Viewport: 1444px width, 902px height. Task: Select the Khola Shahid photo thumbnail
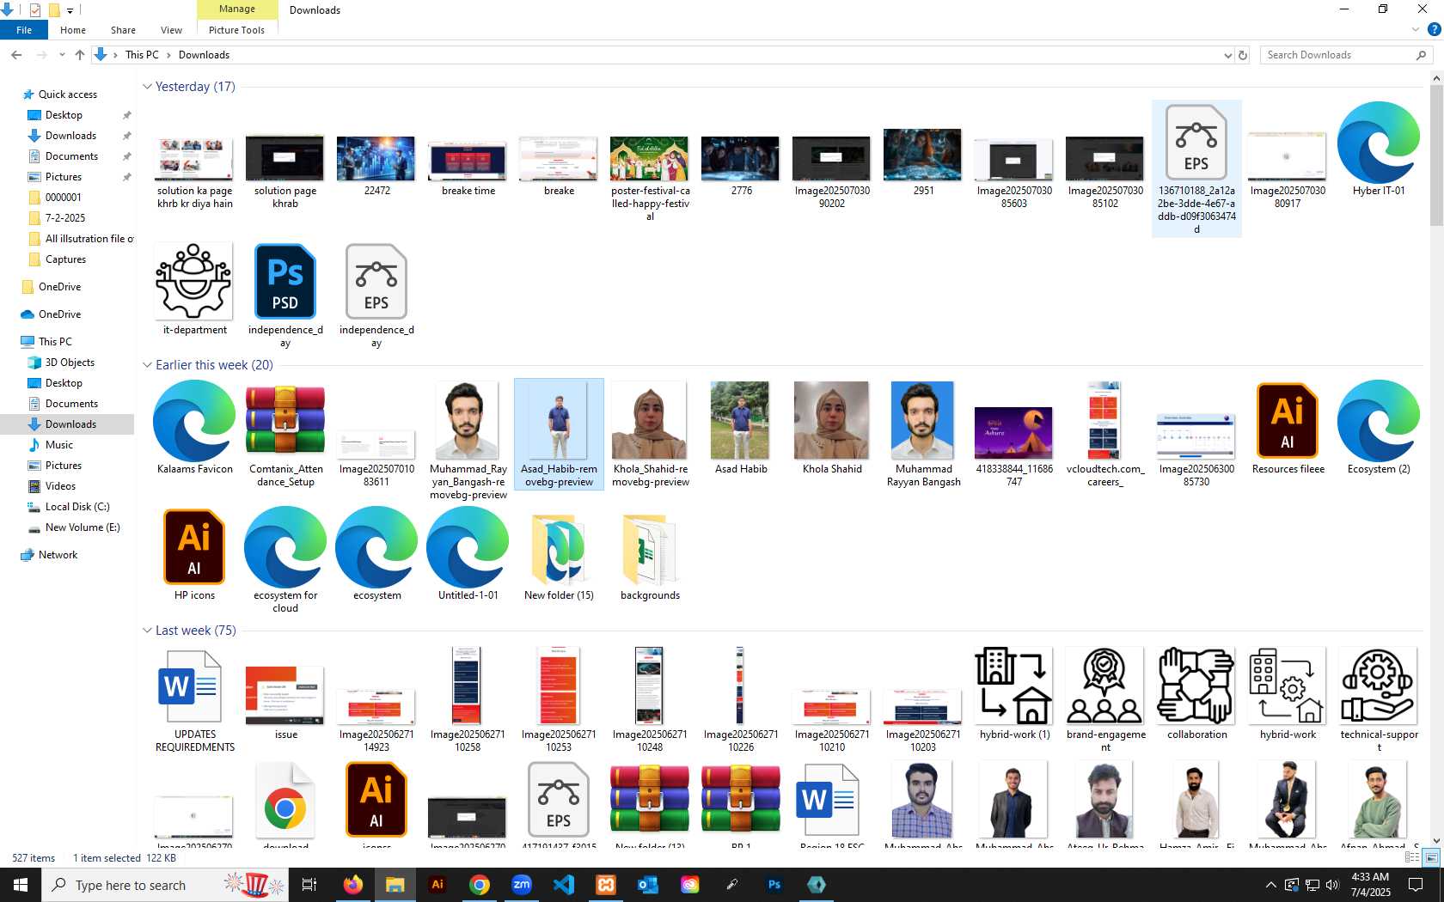(832, 420)
